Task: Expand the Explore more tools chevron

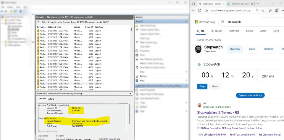Action: tap(260, 95)
